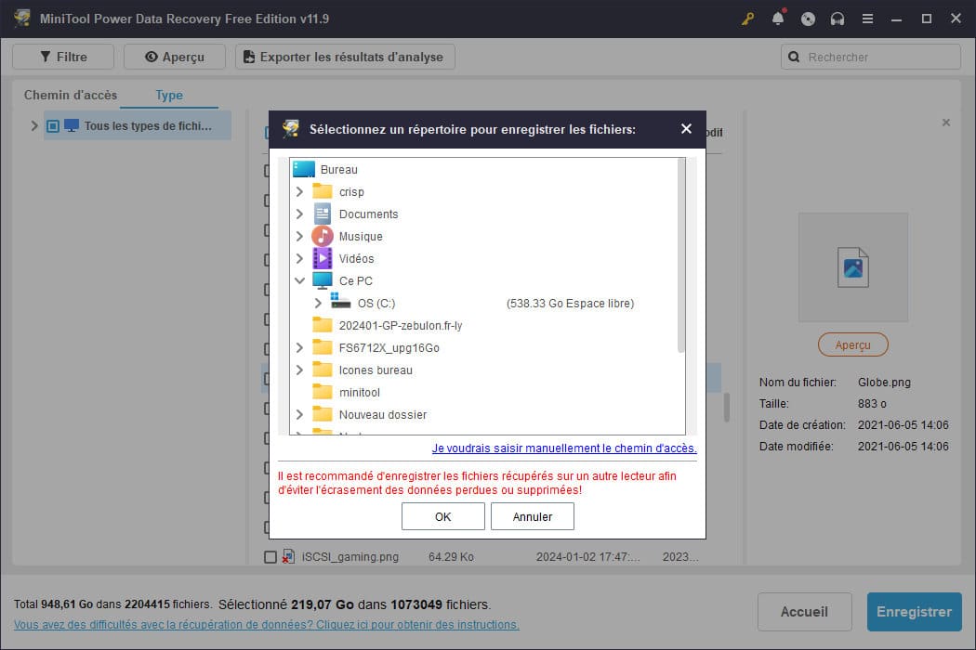Expand the crisp folder

click(299, 192)
